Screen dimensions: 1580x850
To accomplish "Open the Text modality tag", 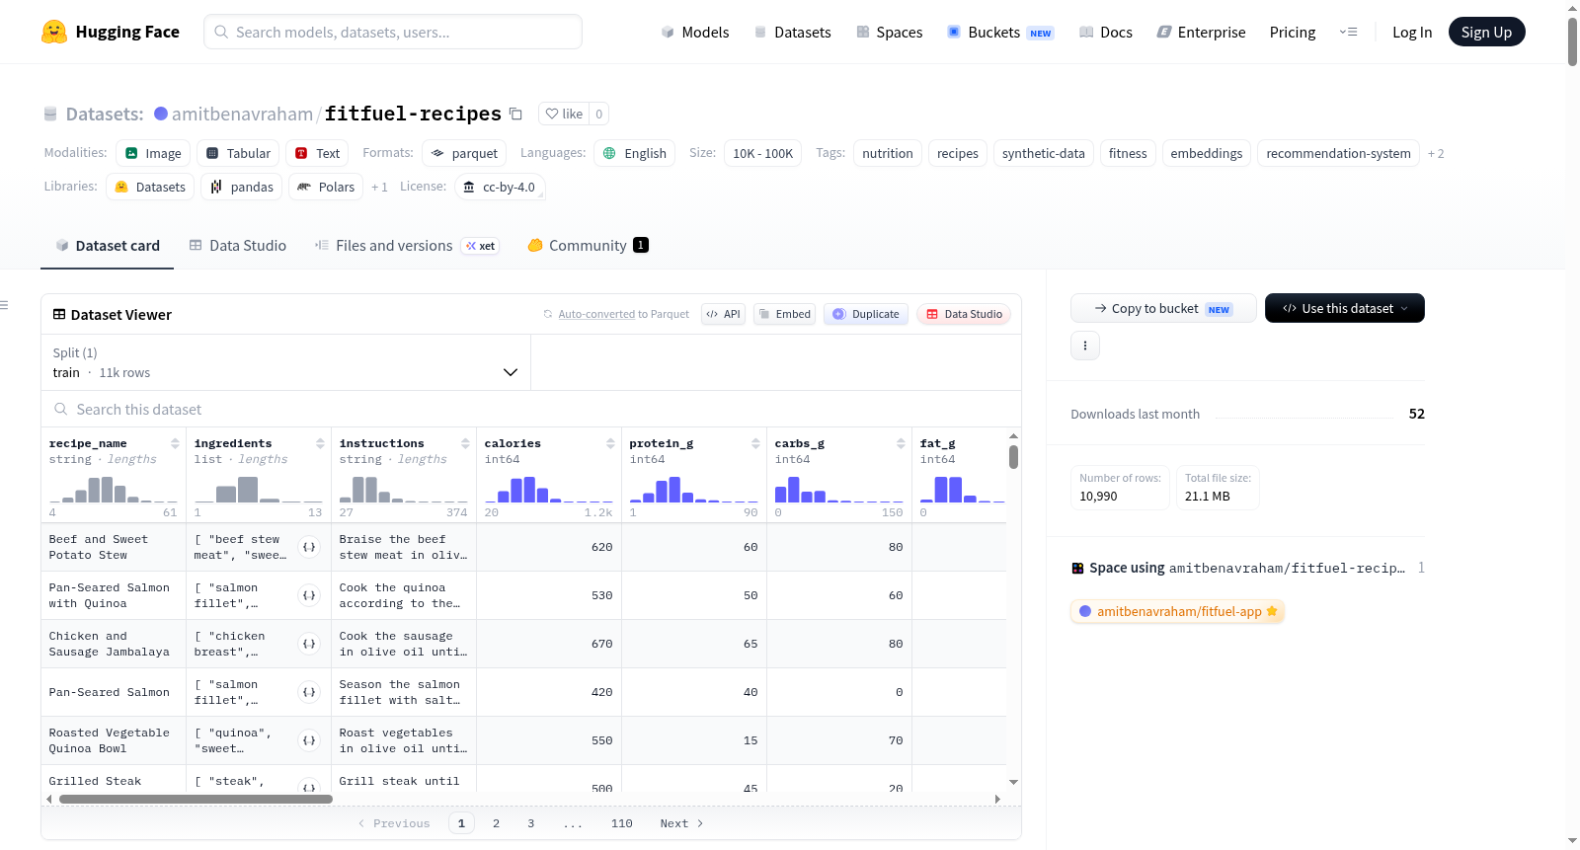I will (x=317, y=153).
